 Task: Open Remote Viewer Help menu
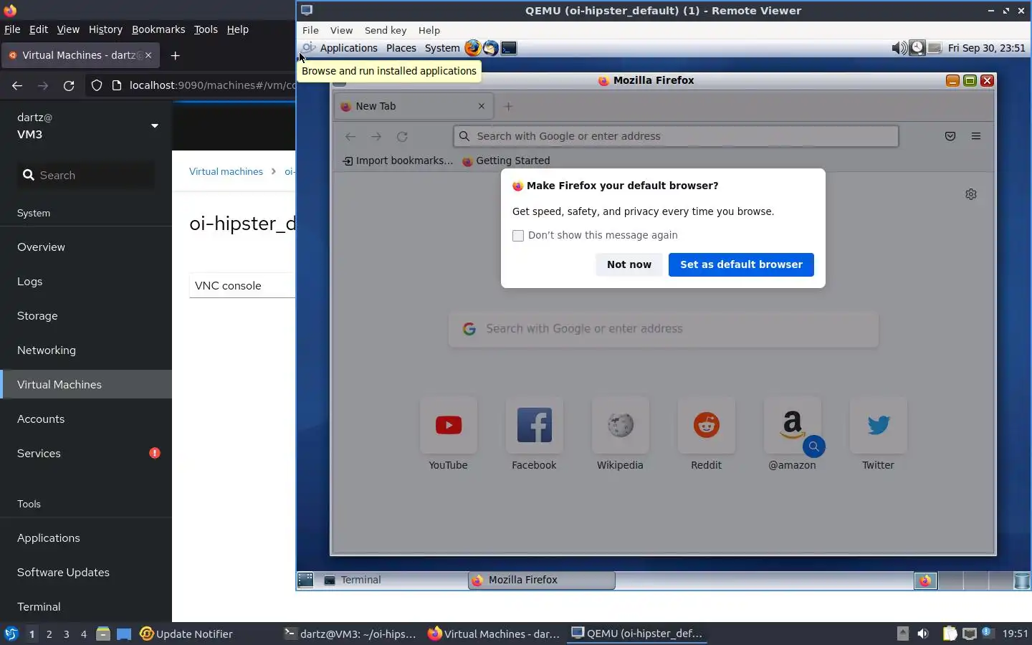pyautogui.click(x=429, y=30)
